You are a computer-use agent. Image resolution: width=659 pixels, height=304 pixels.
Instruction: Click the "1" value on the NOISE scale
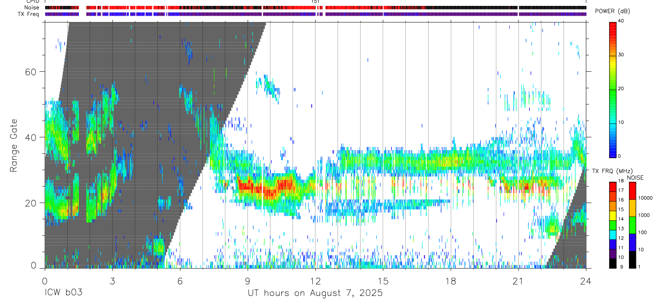639,267
